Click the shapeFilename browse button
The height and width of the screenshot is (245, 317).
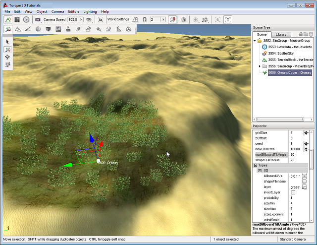click(x=304, y=182)
